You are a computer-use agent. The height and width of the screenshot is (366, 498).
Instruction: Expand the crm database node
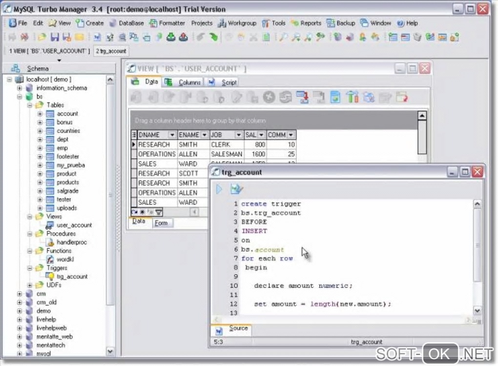[20, 294]
